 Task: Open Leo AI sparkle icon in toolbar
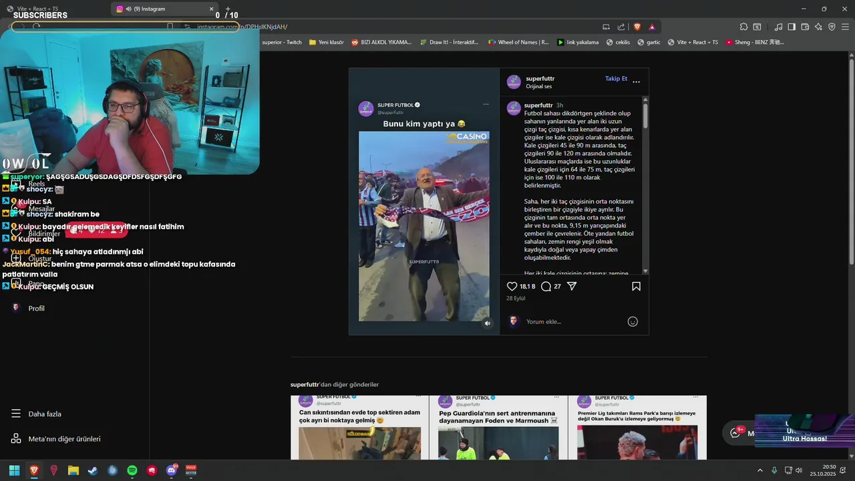[x=818, y=27]
